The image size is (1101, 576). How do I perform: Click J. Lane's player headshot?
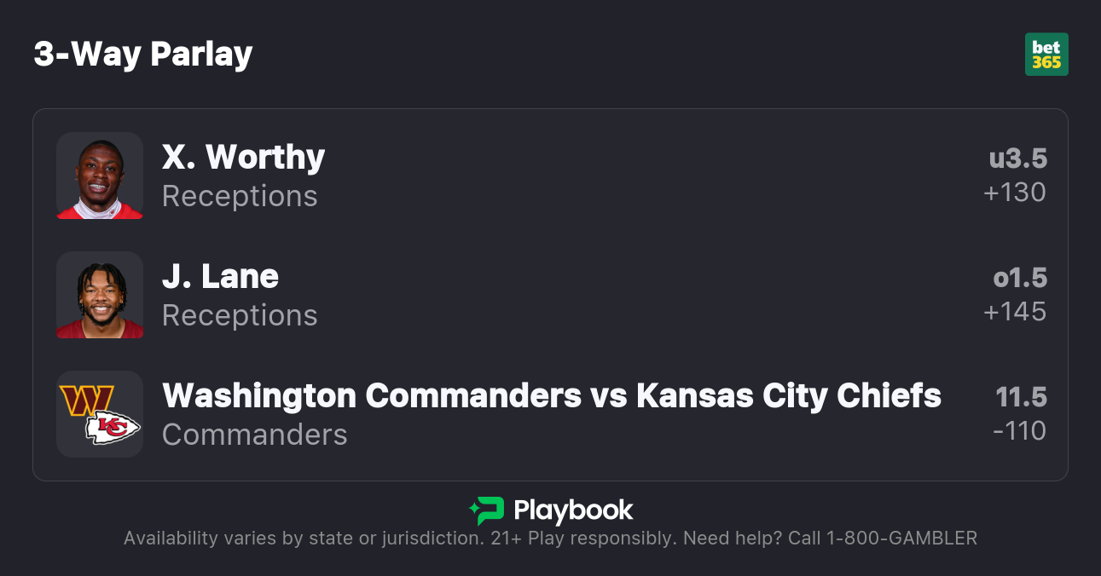(100, 295)
